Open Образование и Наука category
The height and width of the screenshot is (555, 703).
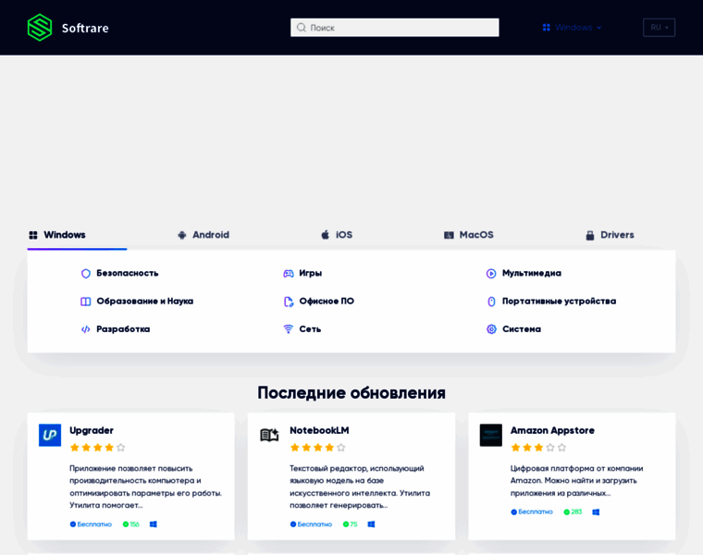click(145, 302)
